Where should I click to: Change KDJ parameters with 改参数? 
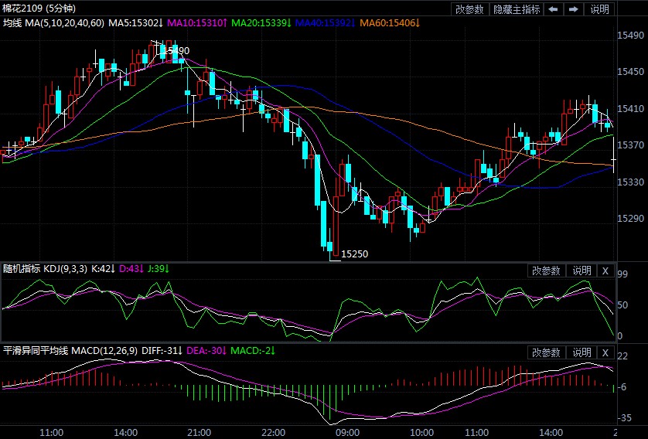click(x=546, y=271)
